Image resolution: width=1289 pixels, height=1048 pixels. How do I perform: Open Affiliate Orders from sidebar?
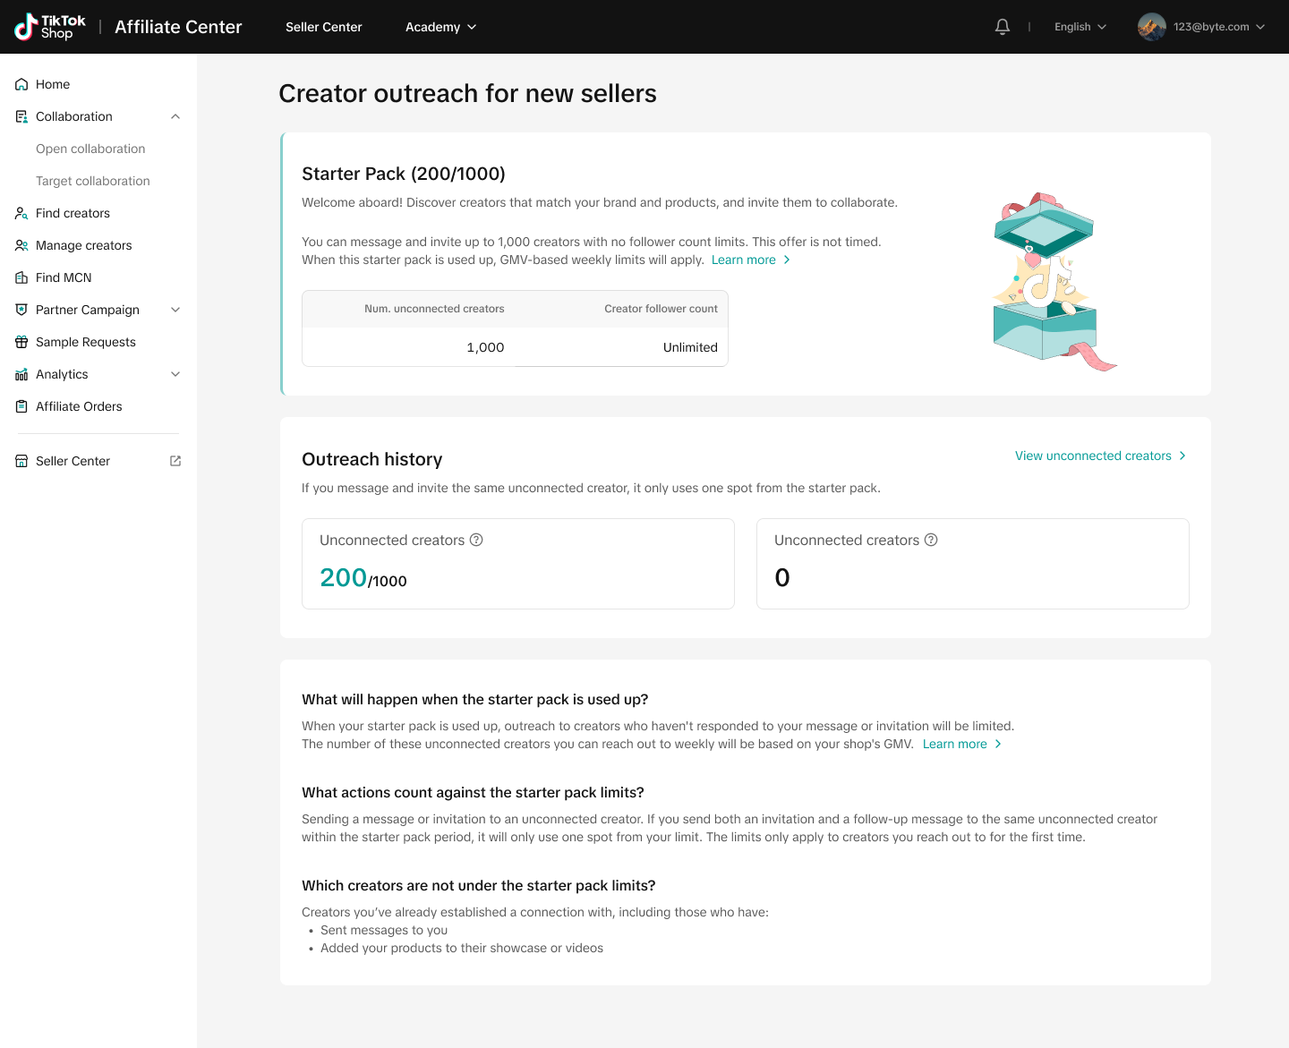click(79, 406)
